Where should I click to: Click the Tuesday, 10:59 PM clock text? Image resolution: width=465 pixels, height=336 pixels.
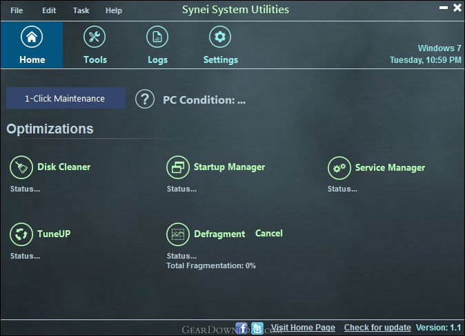426,60
